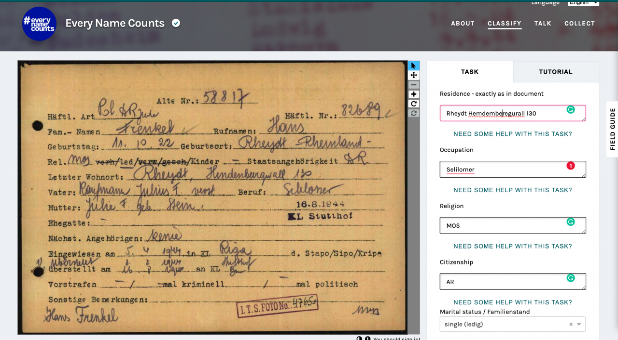618x340 pixels.
Task: Click Grammarly icon in Residence field
Action: [571, 110]
